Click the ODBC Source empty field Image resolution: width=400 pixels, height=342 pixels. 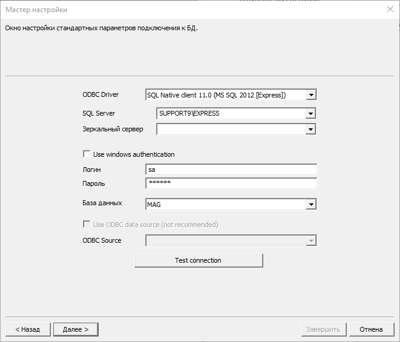[226, 240]
